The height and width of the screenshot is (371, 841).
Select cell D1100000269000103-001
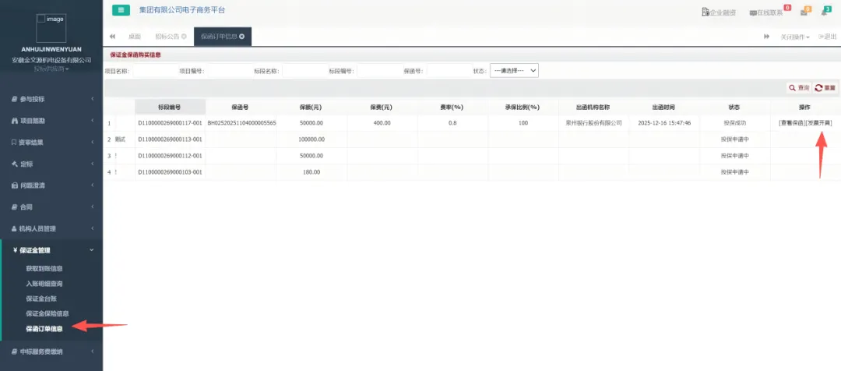point(170,172)
